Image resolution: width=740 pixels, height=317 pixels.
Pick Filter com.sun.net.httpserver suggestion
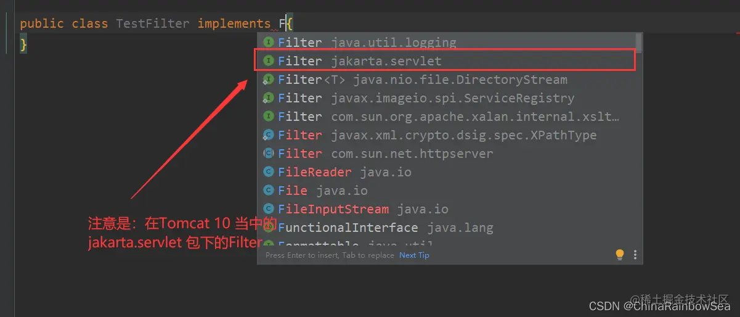[x=446, y=154]
